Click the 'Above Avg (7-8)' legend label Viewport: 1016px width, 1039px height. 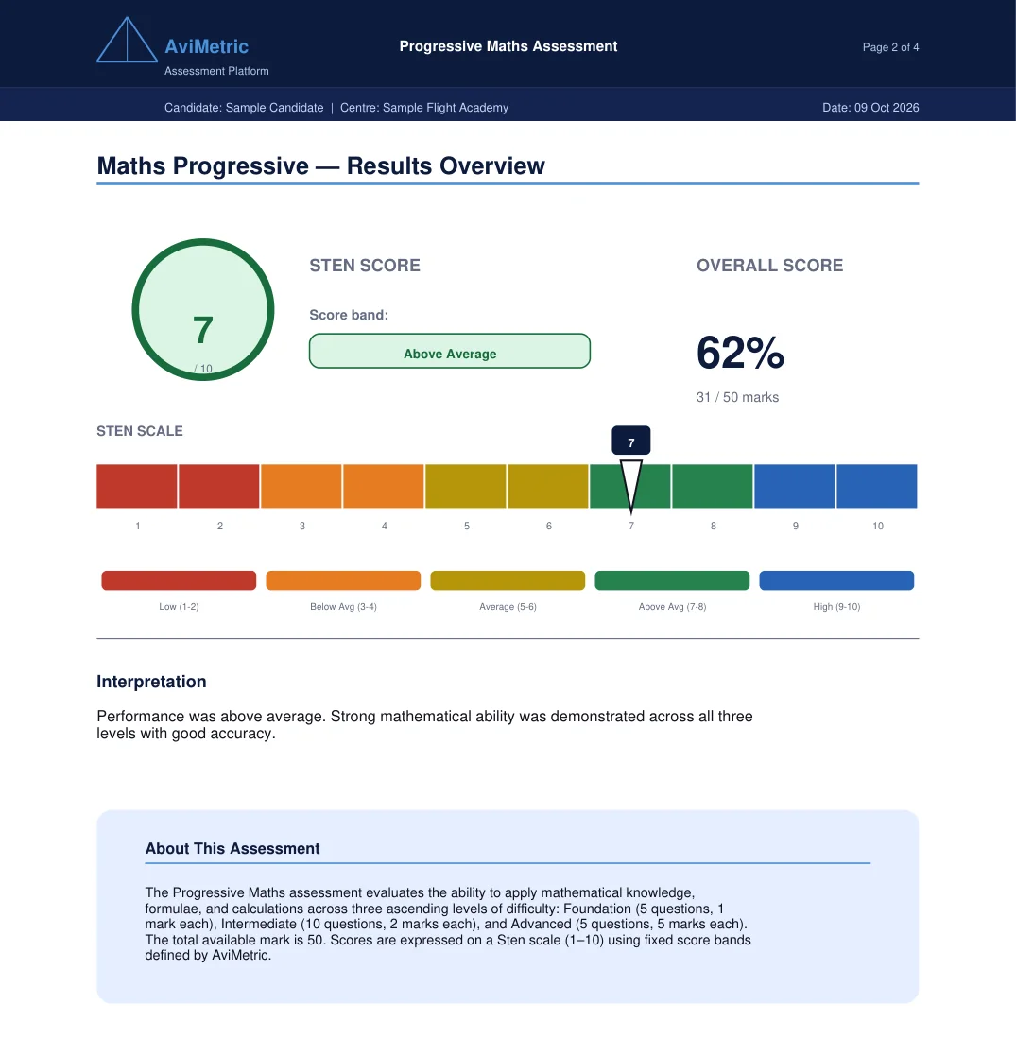point(672,606)
